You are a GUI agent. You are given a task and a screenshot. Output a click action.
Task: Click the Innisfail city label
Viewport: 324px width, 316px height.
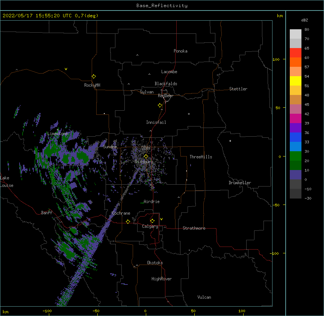click(x=156, y=122)
